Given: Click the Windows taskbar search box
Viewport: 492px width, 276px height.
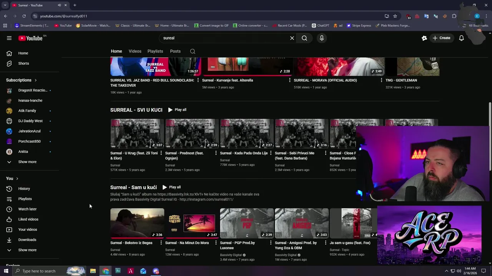Looking at the screenshot, I should 49,271.
